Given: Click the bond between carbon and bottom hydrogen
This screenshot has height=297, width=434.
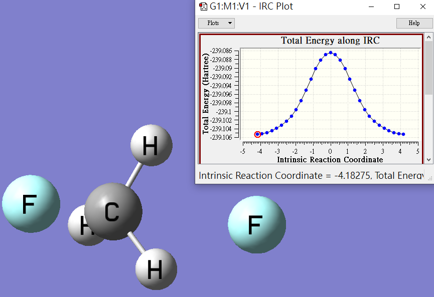Looking at the screenshot, I should [x=136, y=242].
